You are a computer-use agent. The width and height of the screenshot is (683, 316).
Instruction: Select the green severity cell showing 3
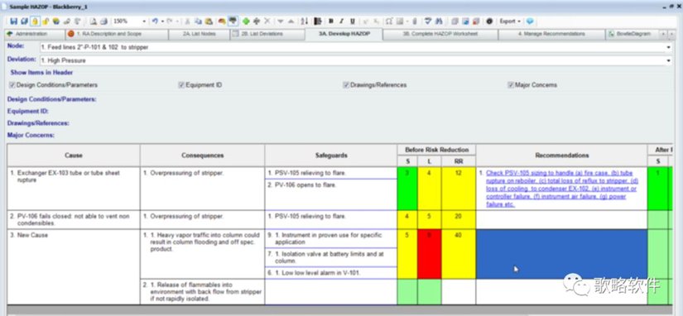pos(407,189)
